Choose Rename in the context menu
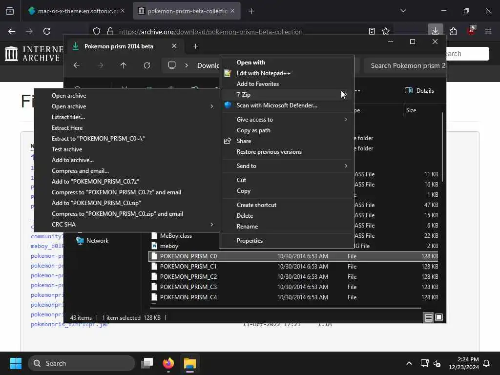500x375 pixels. 287,227
